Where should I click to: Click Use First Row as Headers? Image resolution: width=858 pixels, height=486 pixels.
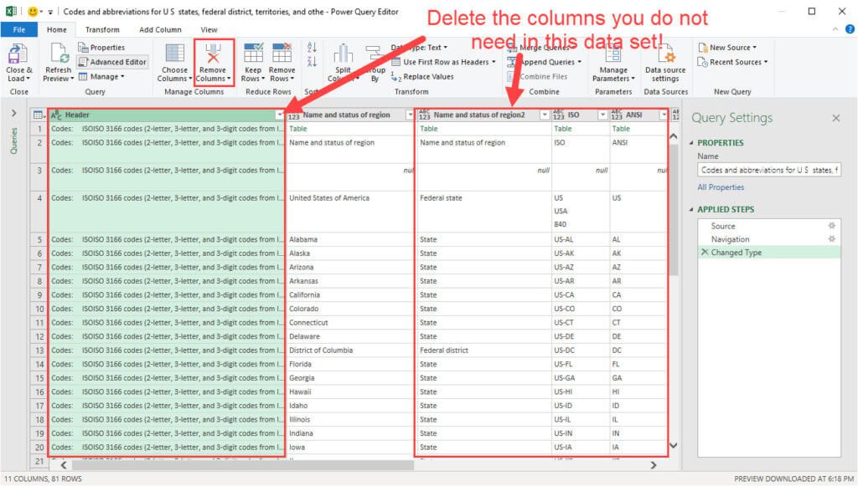click(446, 62)
